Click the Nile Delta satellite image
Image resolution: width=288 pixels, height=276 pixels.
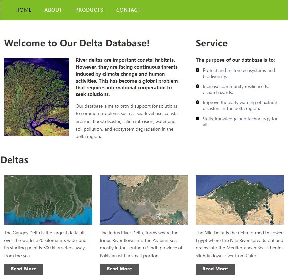[x=240, y=200]
